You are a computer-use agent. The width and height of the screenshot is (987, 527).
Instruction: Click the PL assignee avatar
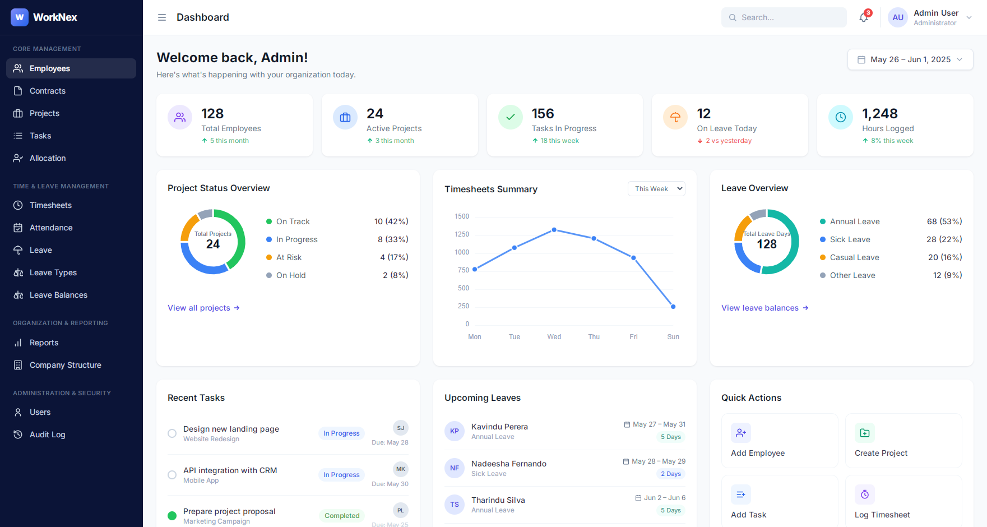pyautogui.click(x=401, y=510)
